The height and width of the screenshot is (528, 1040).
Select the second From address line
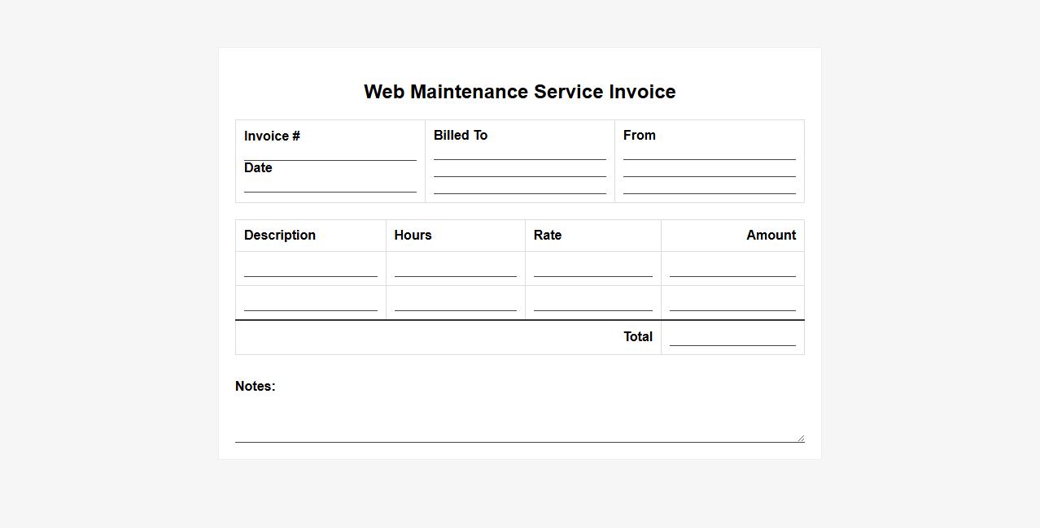click(709, 169)
